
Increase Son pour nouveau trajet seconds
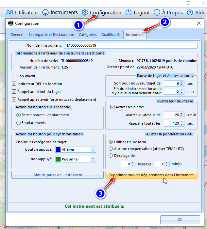coord(181,82)
